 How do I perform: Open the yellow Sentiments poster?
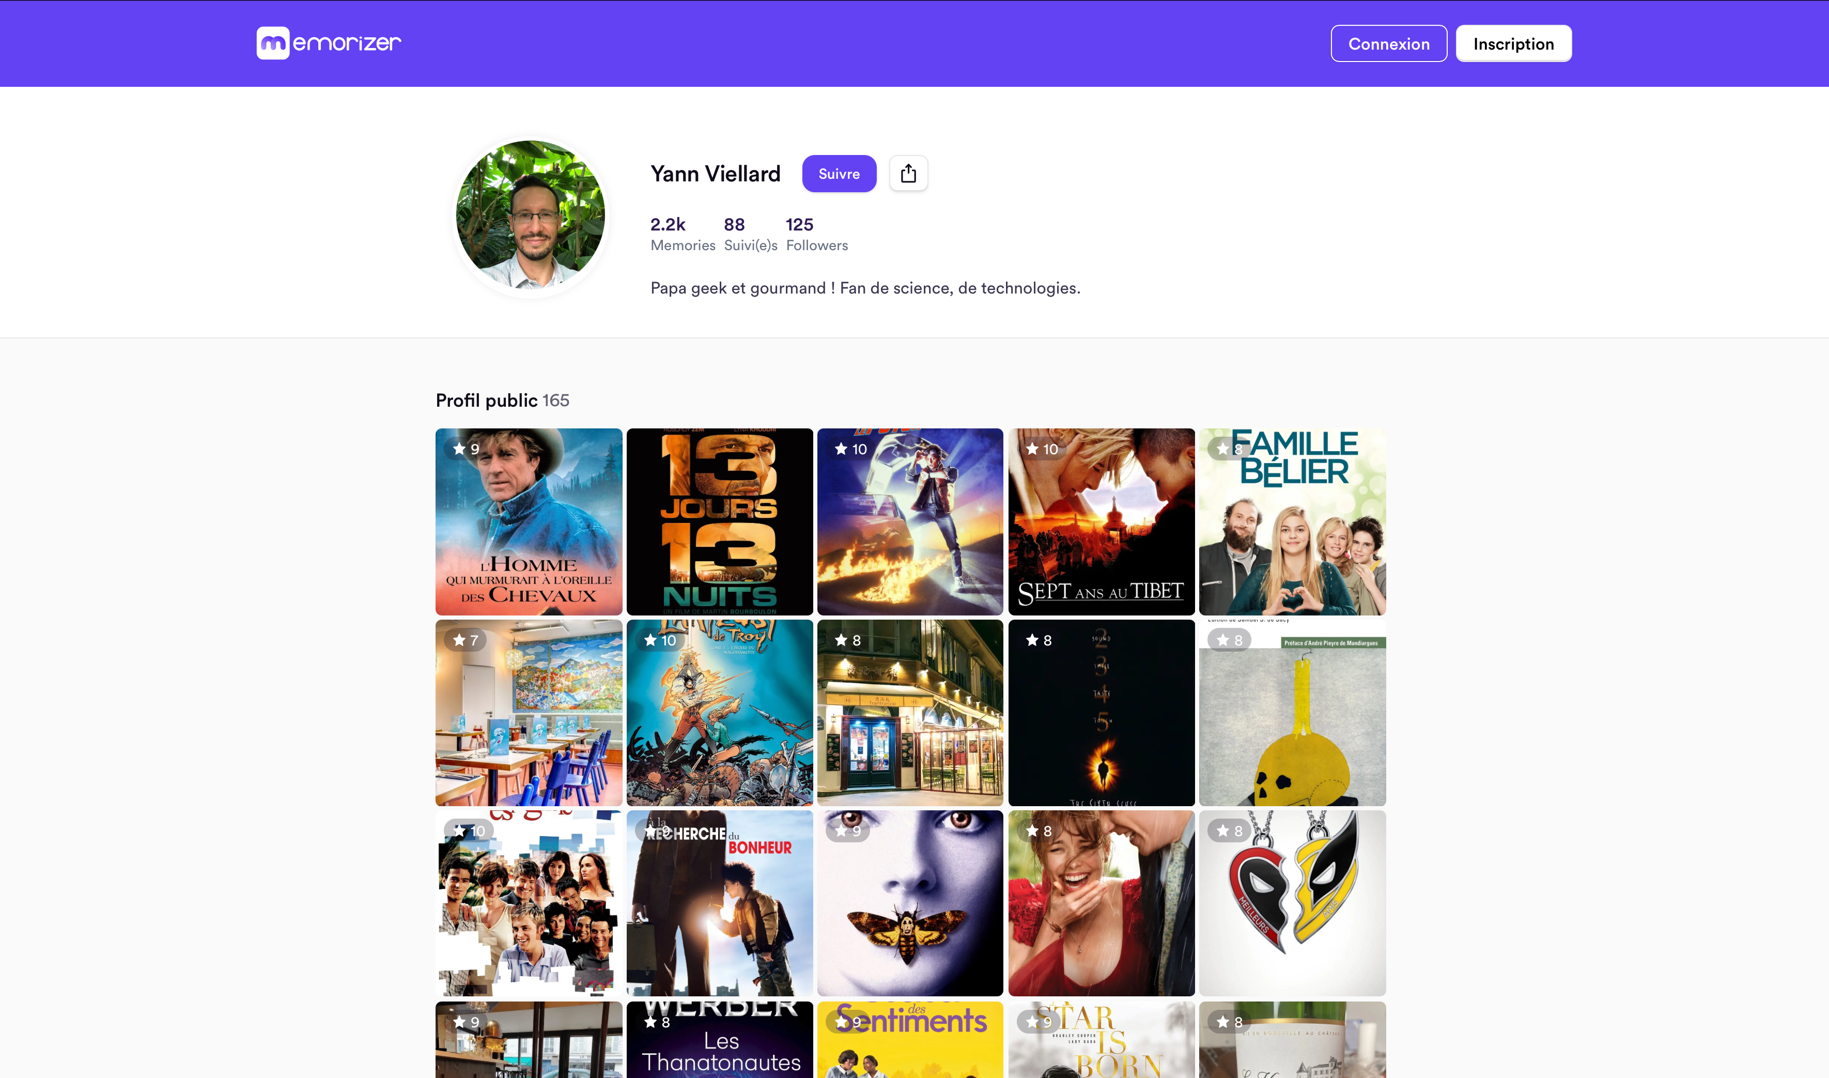[x=910, y=1040]
